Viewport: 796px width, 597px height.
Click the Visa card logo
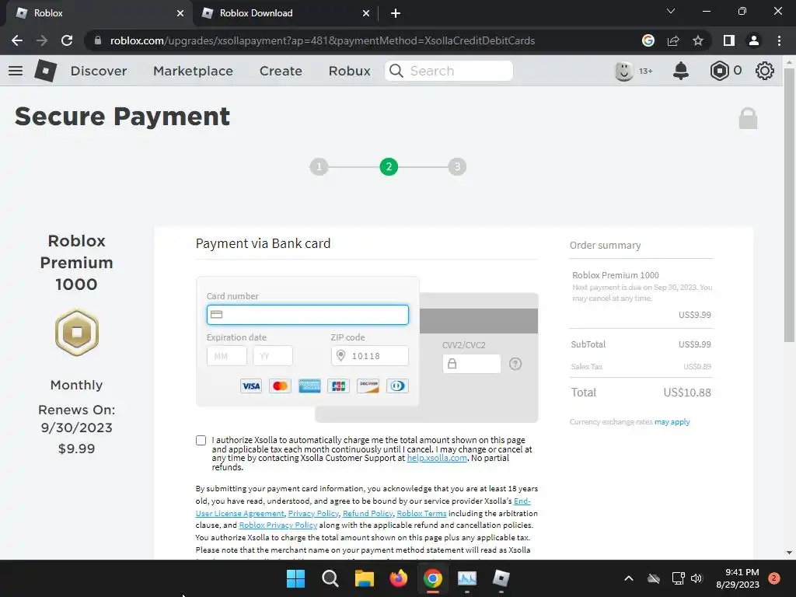(251, 386)
